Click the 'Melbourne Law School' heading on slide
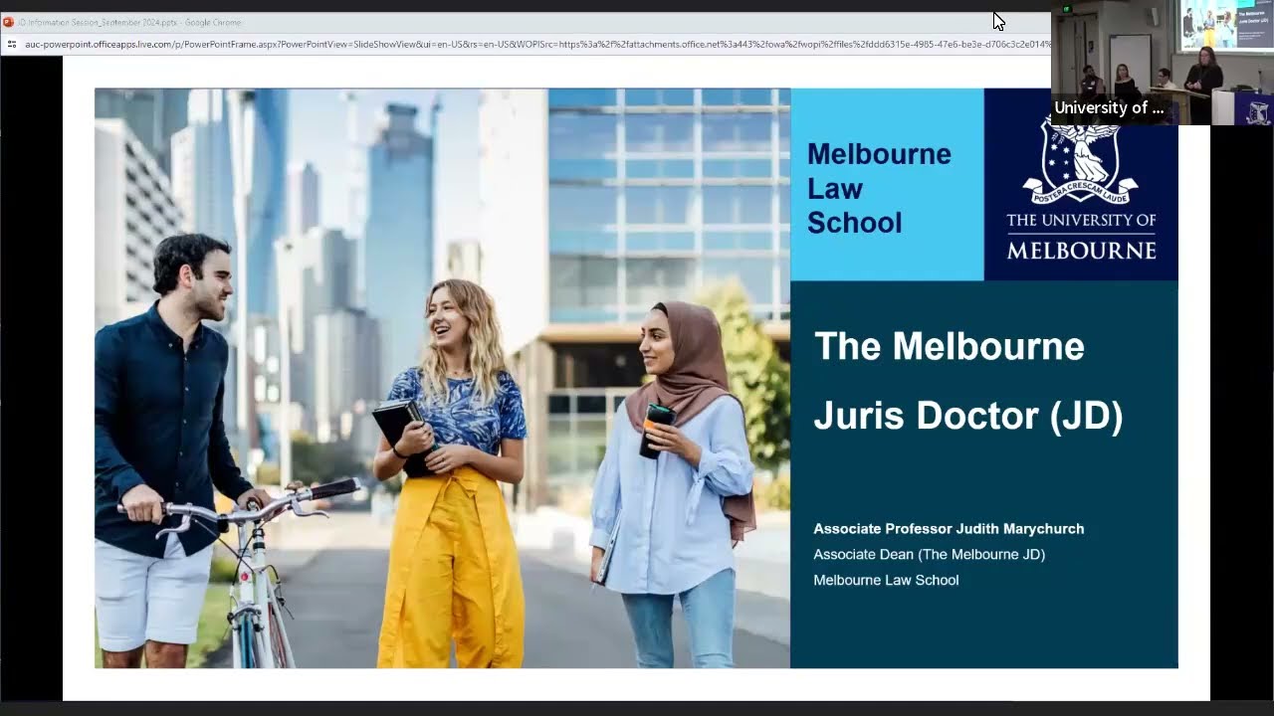Image resolution: width=1274 pixels, height=716 pixels. click(x=879, y=188)
